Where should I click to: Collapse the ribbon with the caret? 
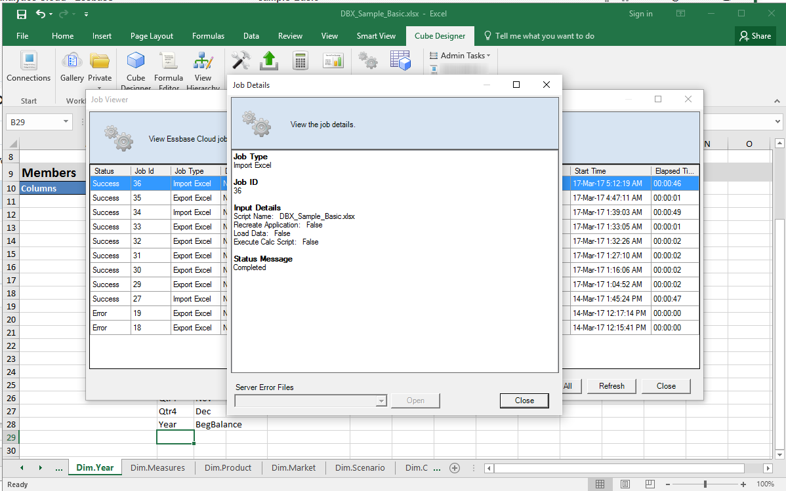point(777,101)
